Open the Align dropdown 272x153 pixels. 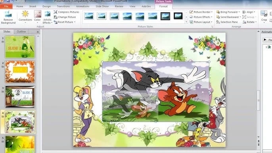[249, 12]
